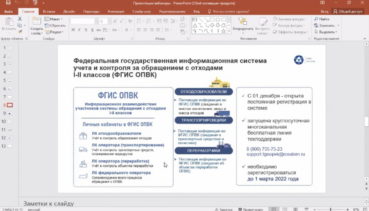The image size is (369, 211).
Task: Click the Сбросить reset button
Action: coord(55,25)
